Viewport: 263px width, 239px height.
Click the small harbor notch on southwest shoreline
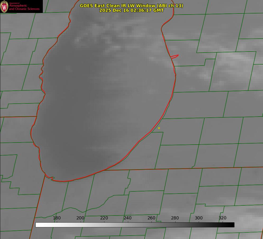pos(52,178)
